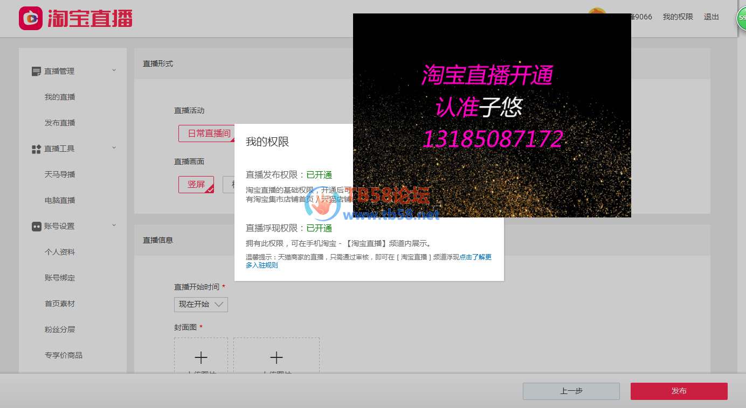Viewport: 746px width, 408px height.
Task: Collapse the 直播管理 section chevron
Action: [x=114, y=71]
